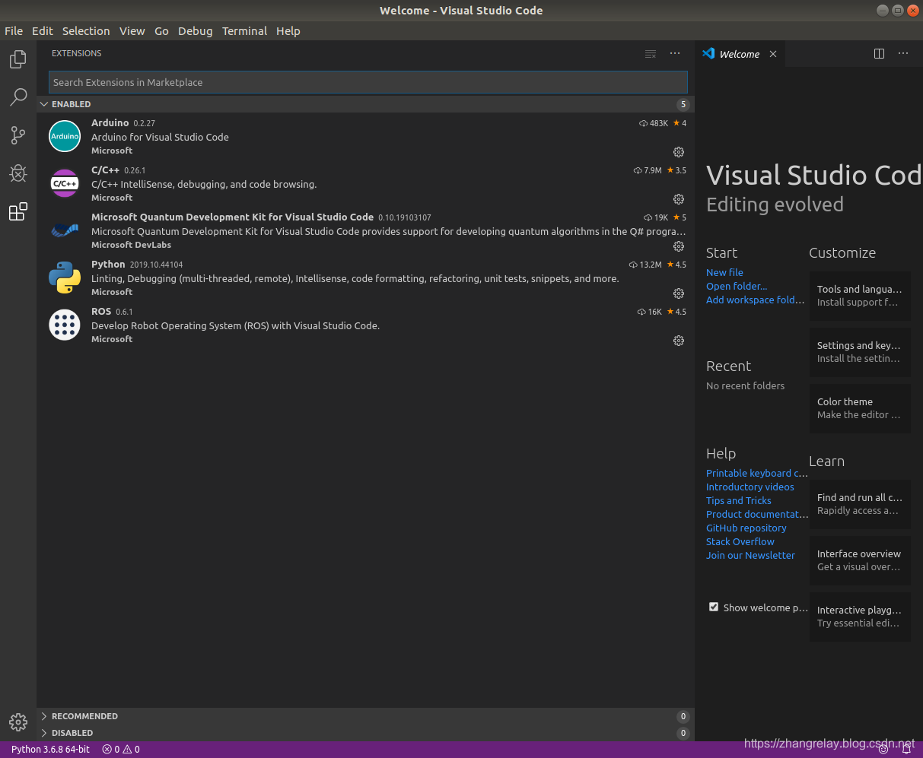The image size is (923, 758).
Task: Click the Tools and languages card
Action: click(860, 296)
